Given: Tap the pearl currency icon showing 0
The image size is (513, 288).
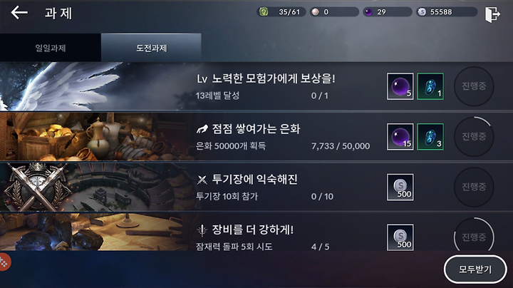Looking at the screenshot, I should pos(316,12).
